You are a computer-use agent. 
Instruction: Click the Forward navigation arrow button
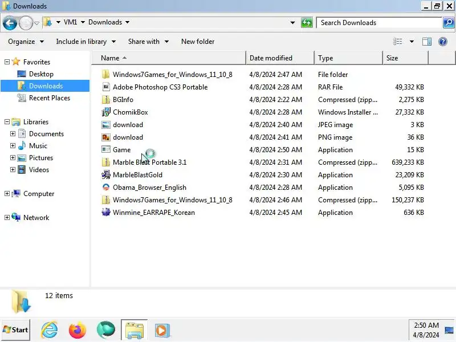click(26, 23)
